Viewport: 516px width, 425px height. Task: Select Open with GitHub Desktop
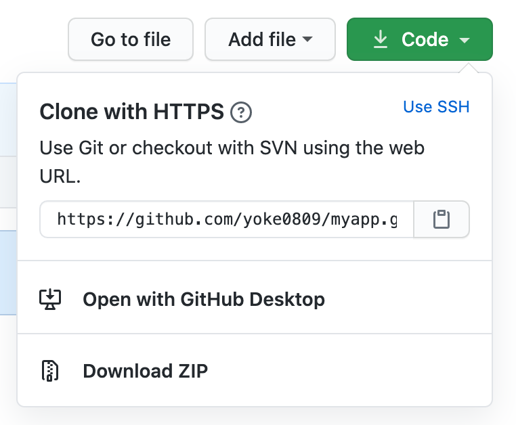[x=255, y=299]
